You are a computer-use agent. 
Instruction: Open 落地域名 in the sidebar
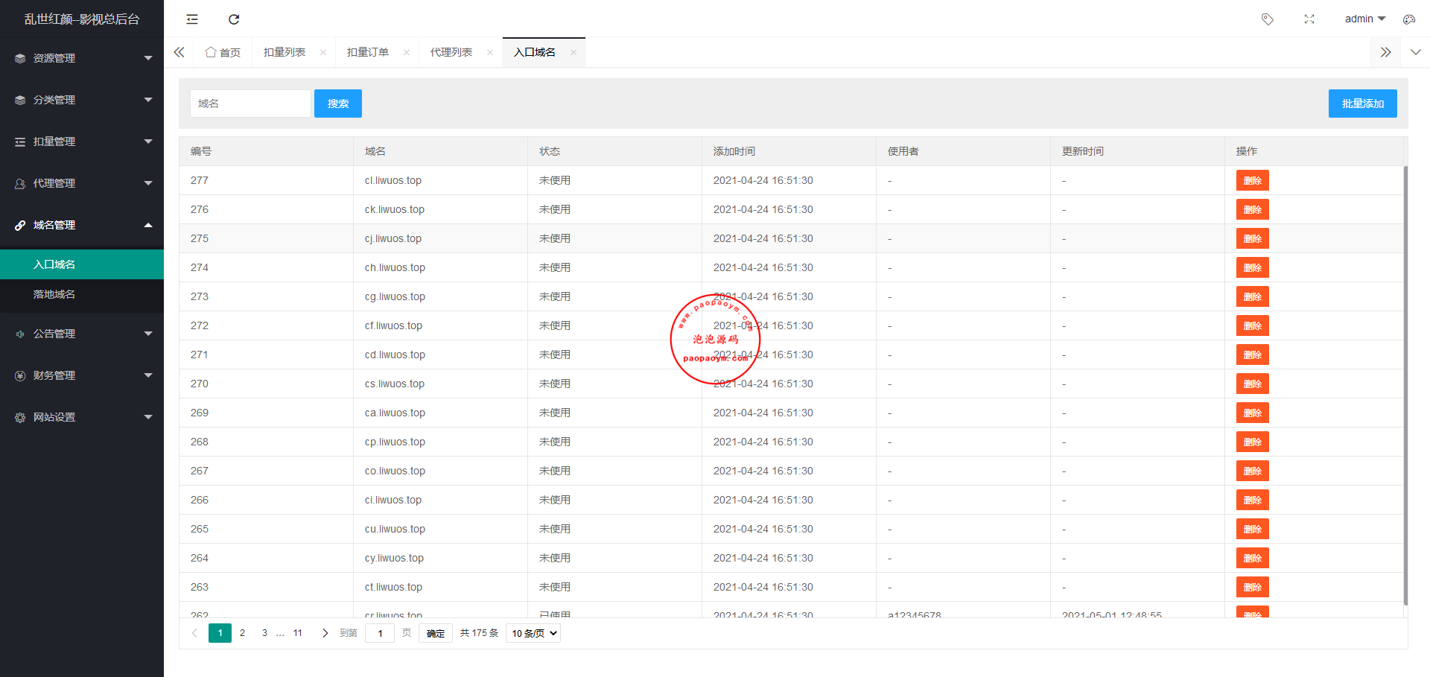[x=54, y=294]
